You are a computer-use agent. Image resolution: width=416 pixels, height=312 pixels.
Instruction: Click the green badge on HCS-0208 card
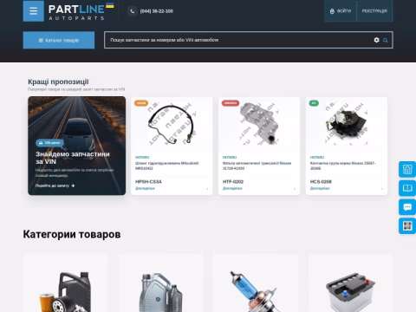[x=314, y=103]
